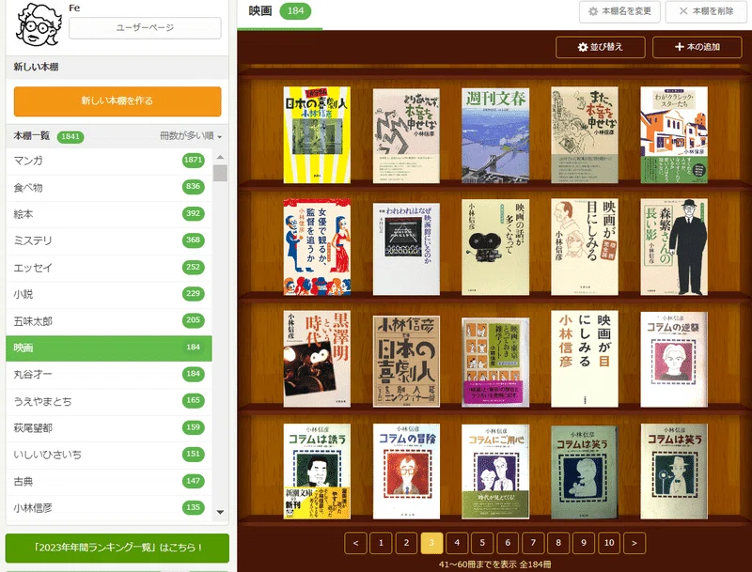Select the ミステリ bookshelf
The image size is (752, 572).
[109, 240]
